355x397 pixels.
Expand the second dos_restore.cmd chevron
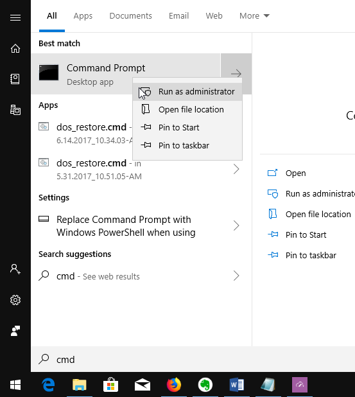pos(236,169)
